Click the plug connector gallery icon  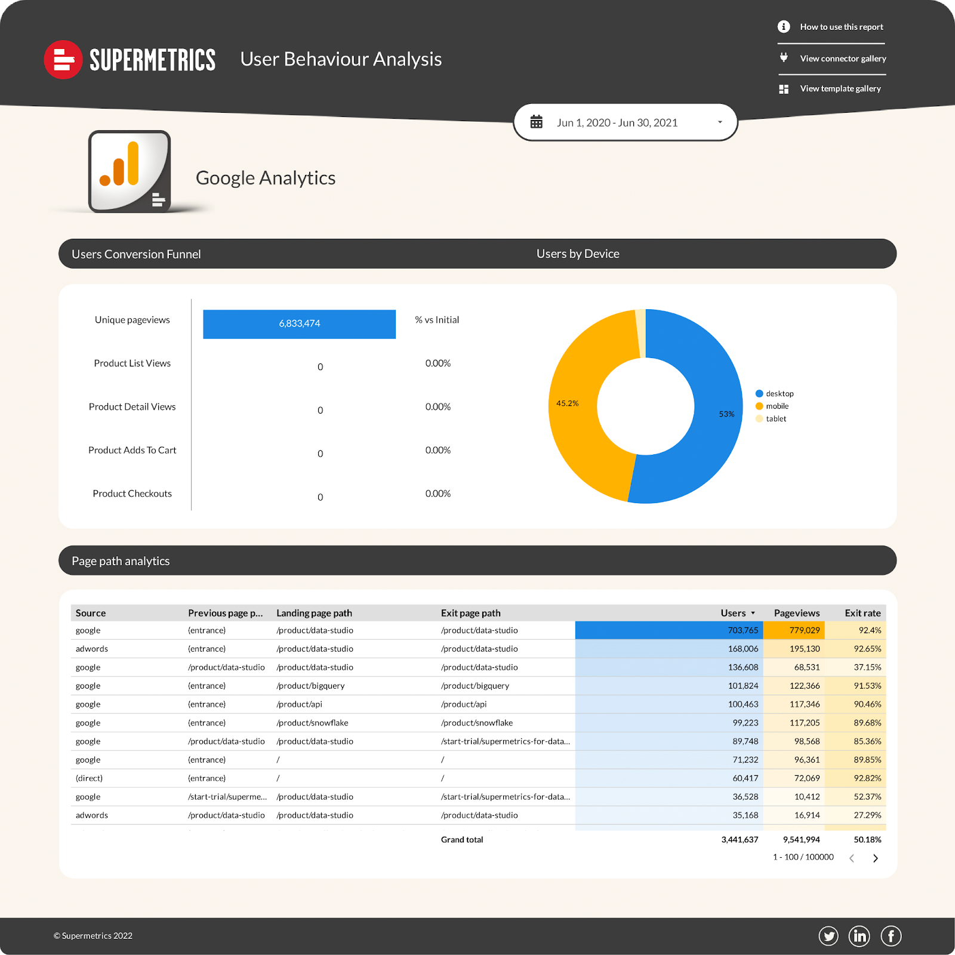[x=784, y=58]
